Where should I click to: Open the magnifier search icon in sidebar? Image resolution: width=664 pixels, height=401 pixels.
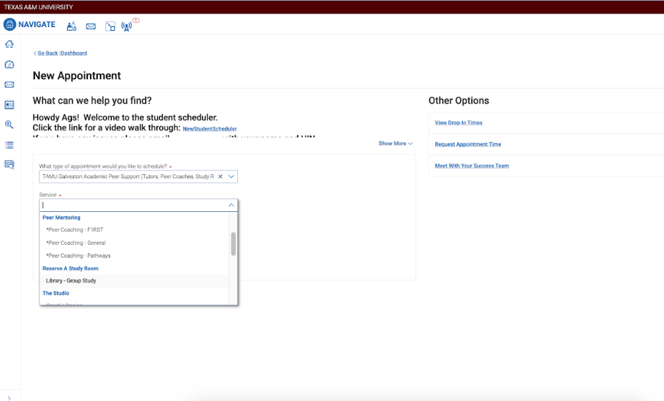click(x=9, y=124)
